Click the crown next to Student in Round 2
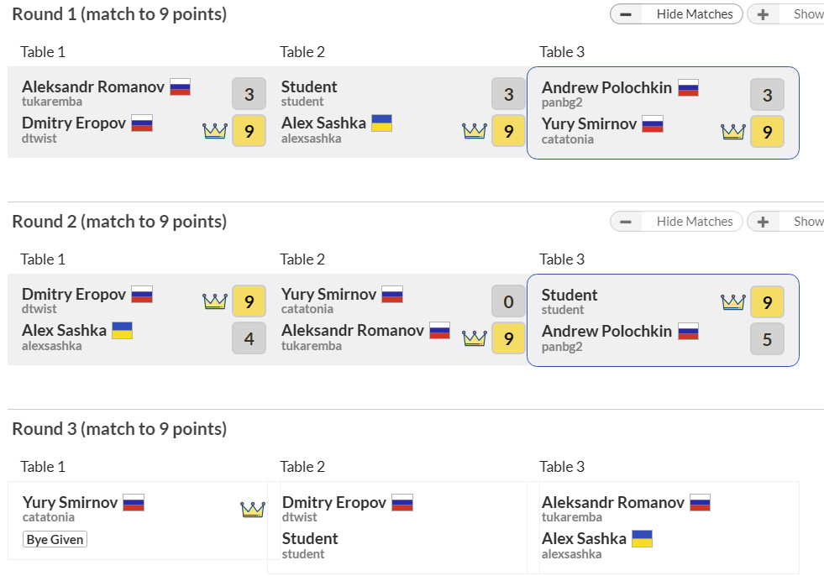Image resolution: width=824 pixels, height=576 pixels. pos(733,302)
